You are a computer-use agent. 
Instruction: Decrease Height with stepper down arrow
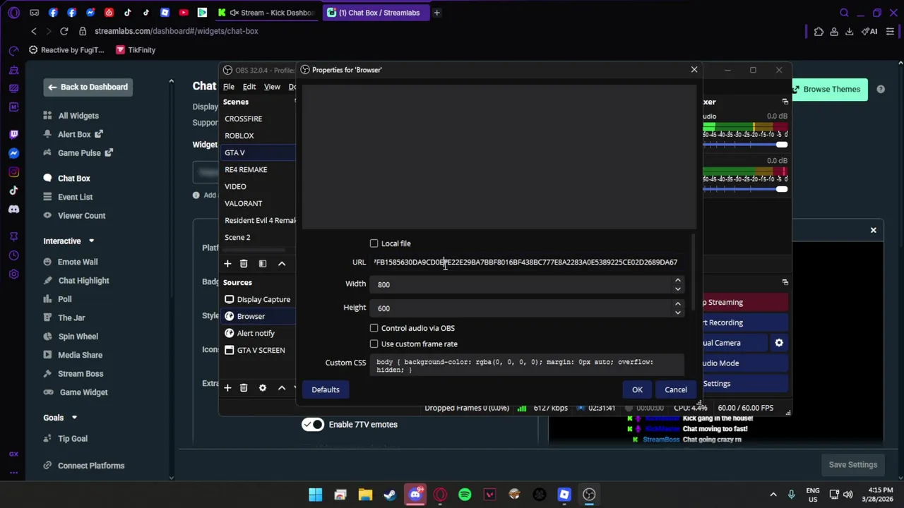click(677, 312)
